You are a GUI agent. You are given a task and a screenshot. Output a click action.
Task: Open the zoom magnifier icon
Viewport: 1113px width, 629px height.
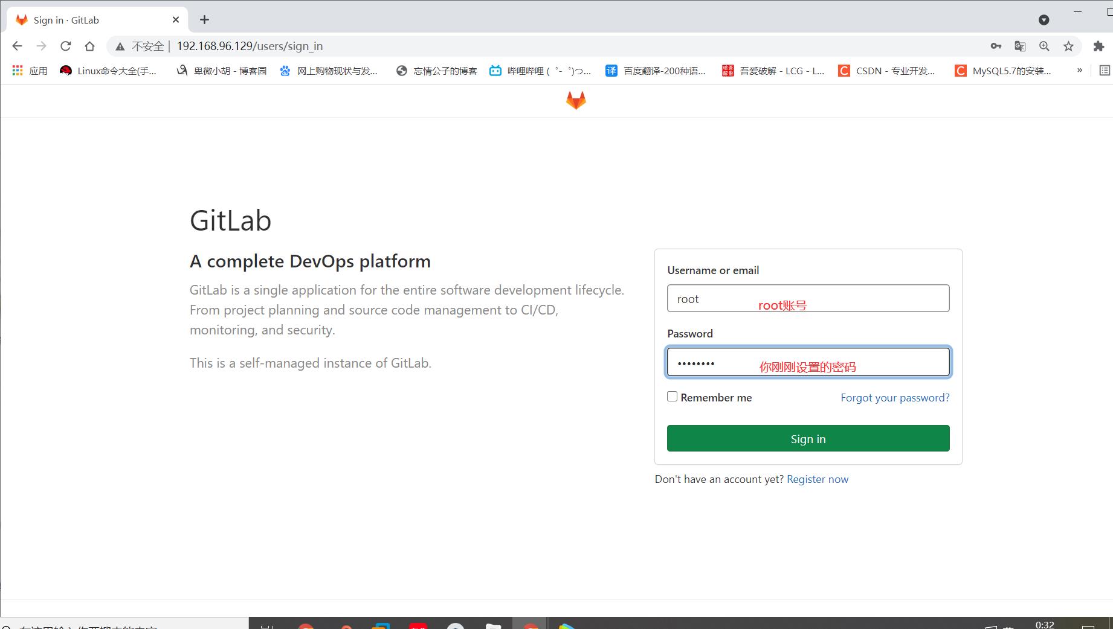tap(1044, 46)
